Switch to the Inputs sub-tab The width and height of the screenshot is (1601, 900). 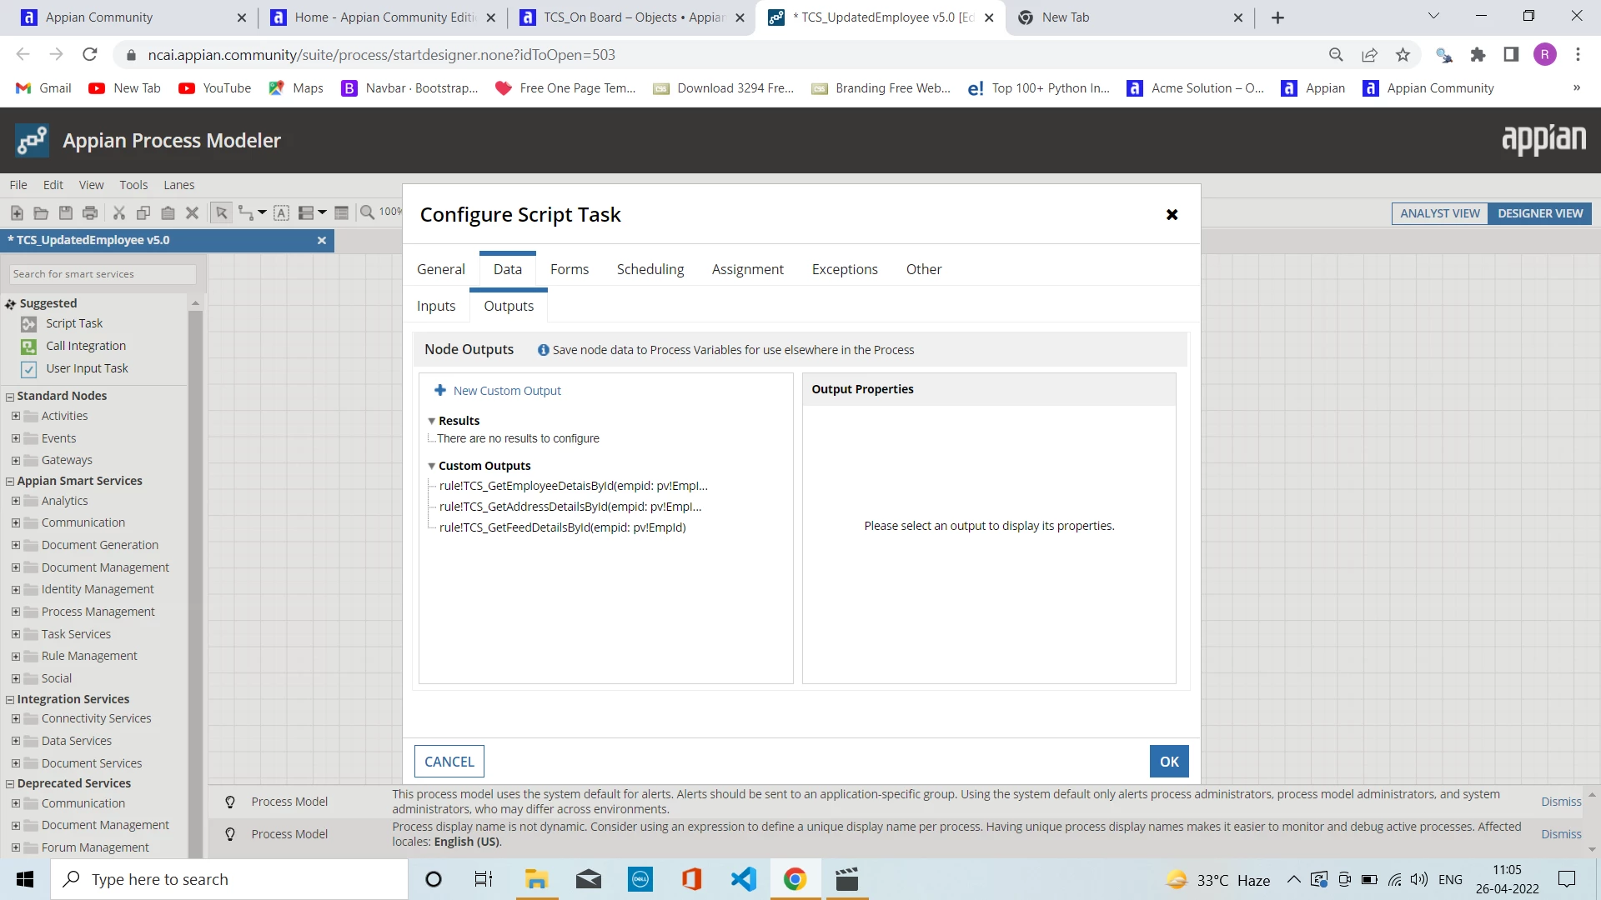[436, 306]
